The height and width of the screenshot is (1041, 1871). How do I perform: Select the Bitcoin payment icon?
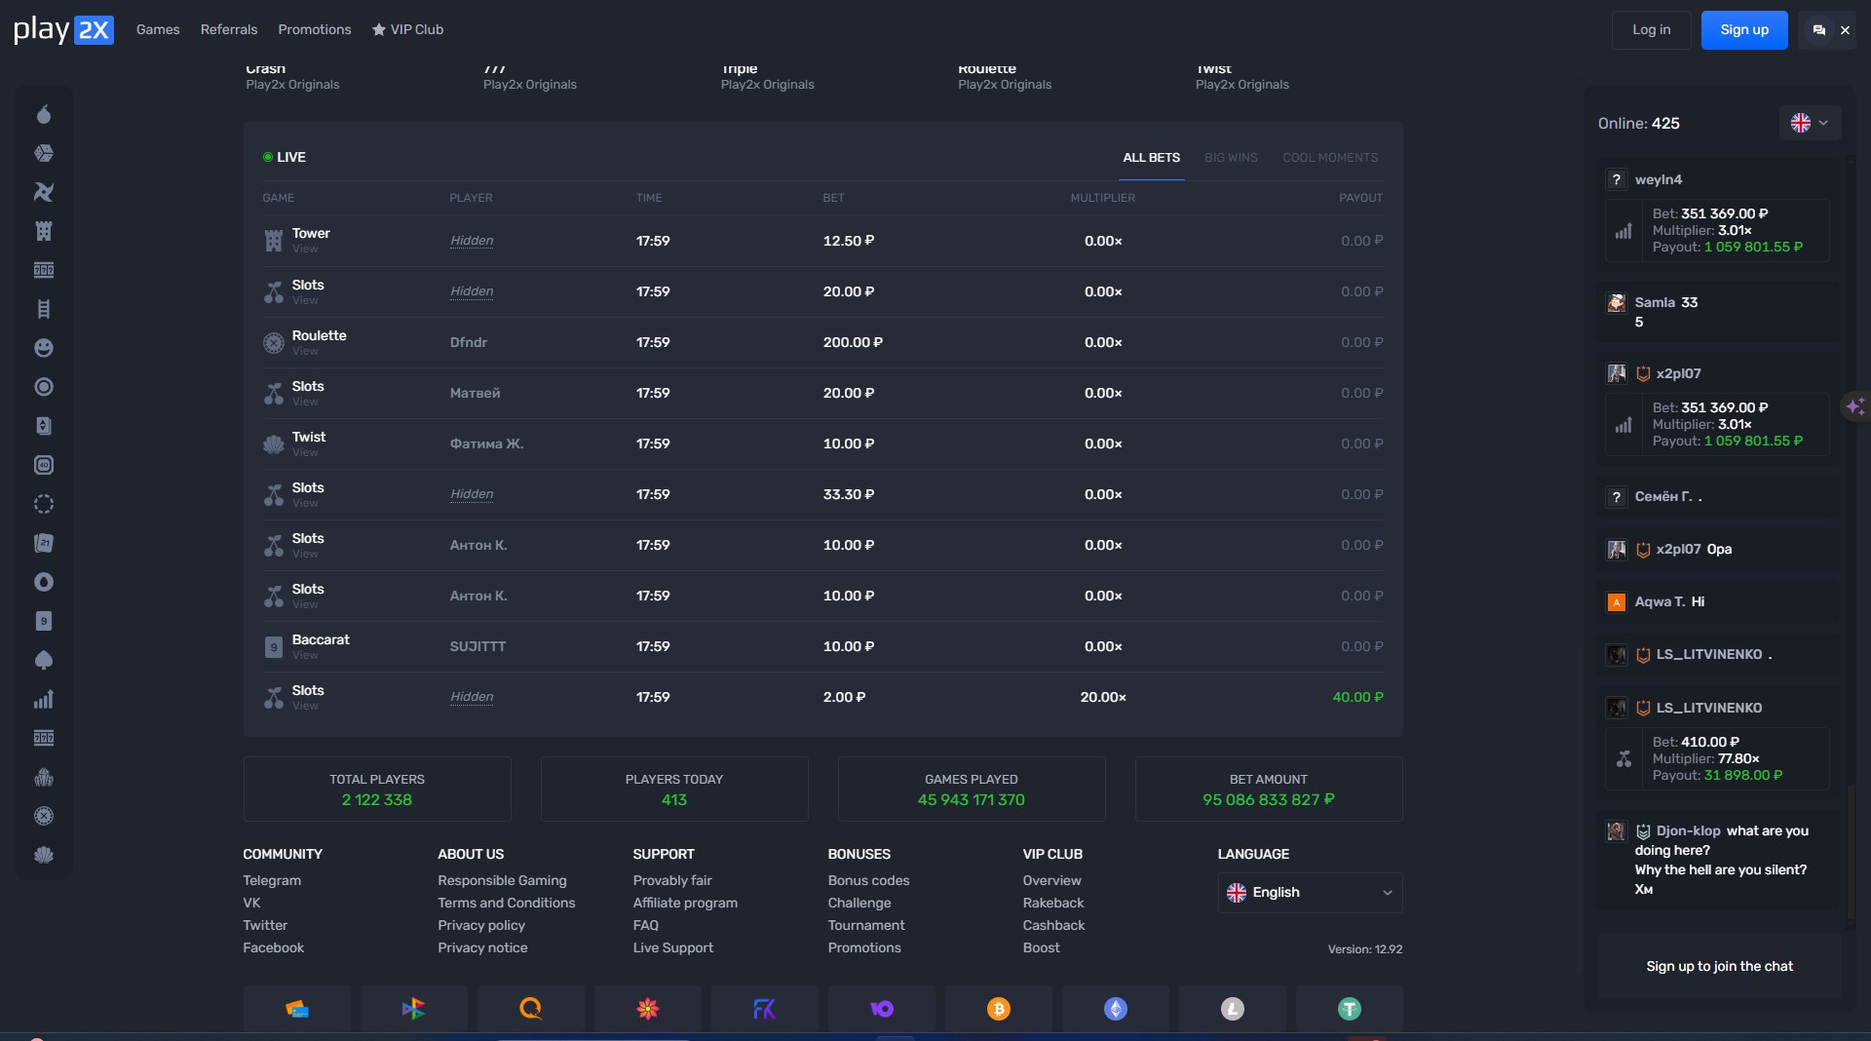[999, 1009]
